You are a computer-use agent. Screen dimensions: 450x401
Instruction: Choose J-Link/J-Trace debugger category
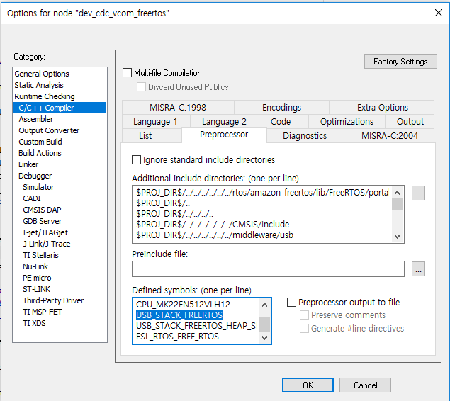coord(47,244)
